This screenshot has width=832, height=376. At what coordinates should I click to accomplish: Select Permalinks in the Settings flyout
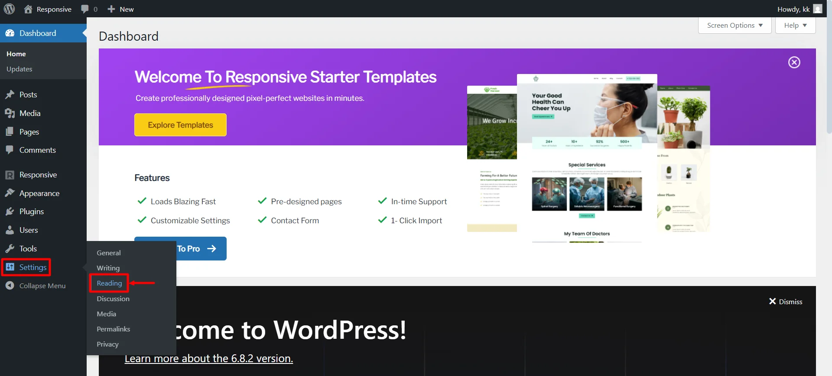[x=113, y=329]
